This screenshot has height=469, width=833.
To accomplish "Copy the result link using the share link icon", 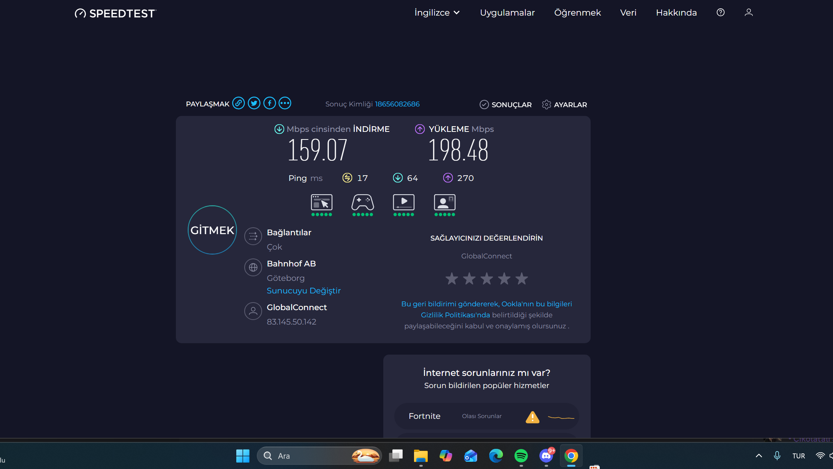I will click(239, 103).
